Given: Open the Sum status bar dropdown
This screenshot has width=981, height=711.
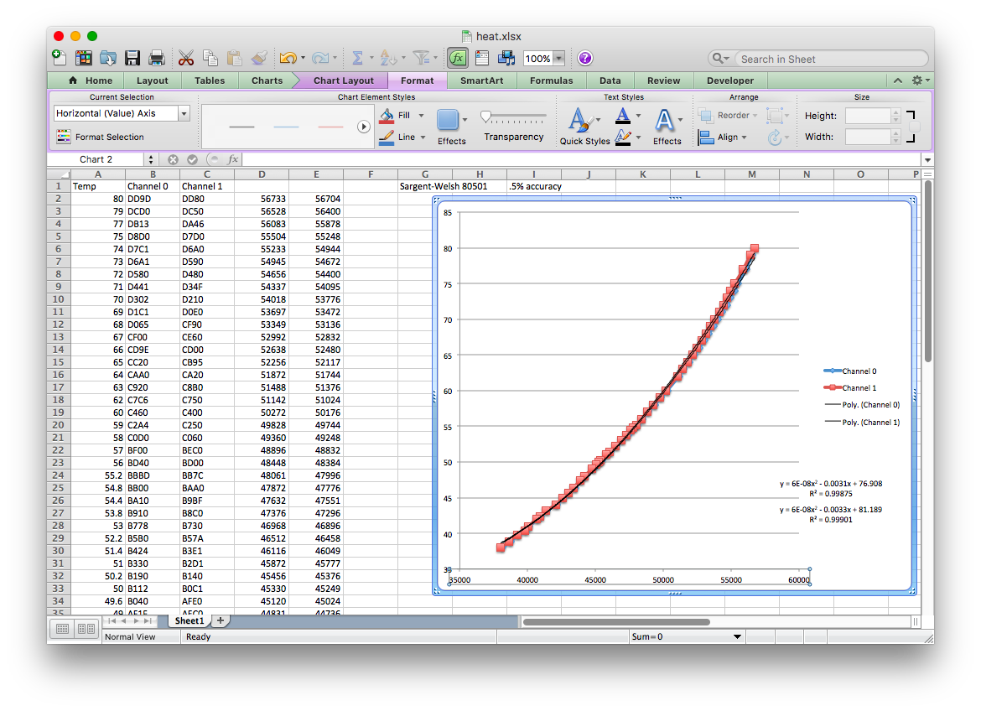Looking at the screenshot, I should click(x=737, y=636).
